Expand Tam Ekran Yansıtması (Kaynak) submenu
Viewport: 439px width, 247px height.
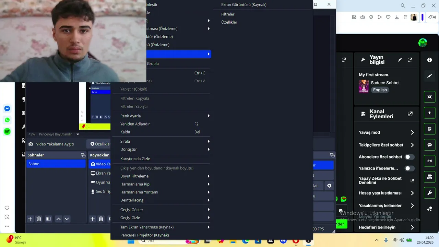161,227
